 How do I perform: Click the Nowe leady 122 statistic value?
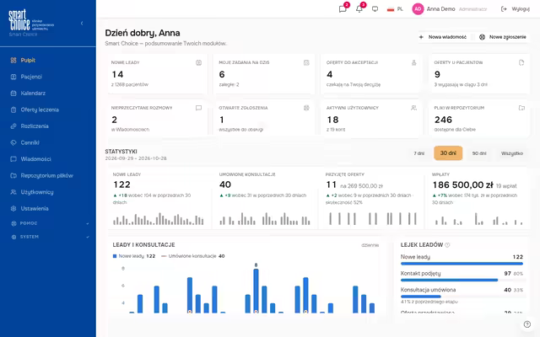click(x=121, y=185)
